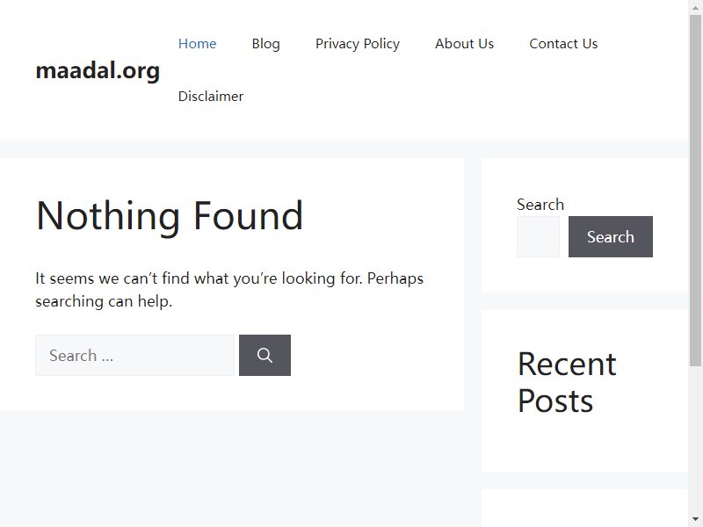Click the vertical scrollbar thumb
The width and height of the screenshot is (703, 527).
point(695,191)
